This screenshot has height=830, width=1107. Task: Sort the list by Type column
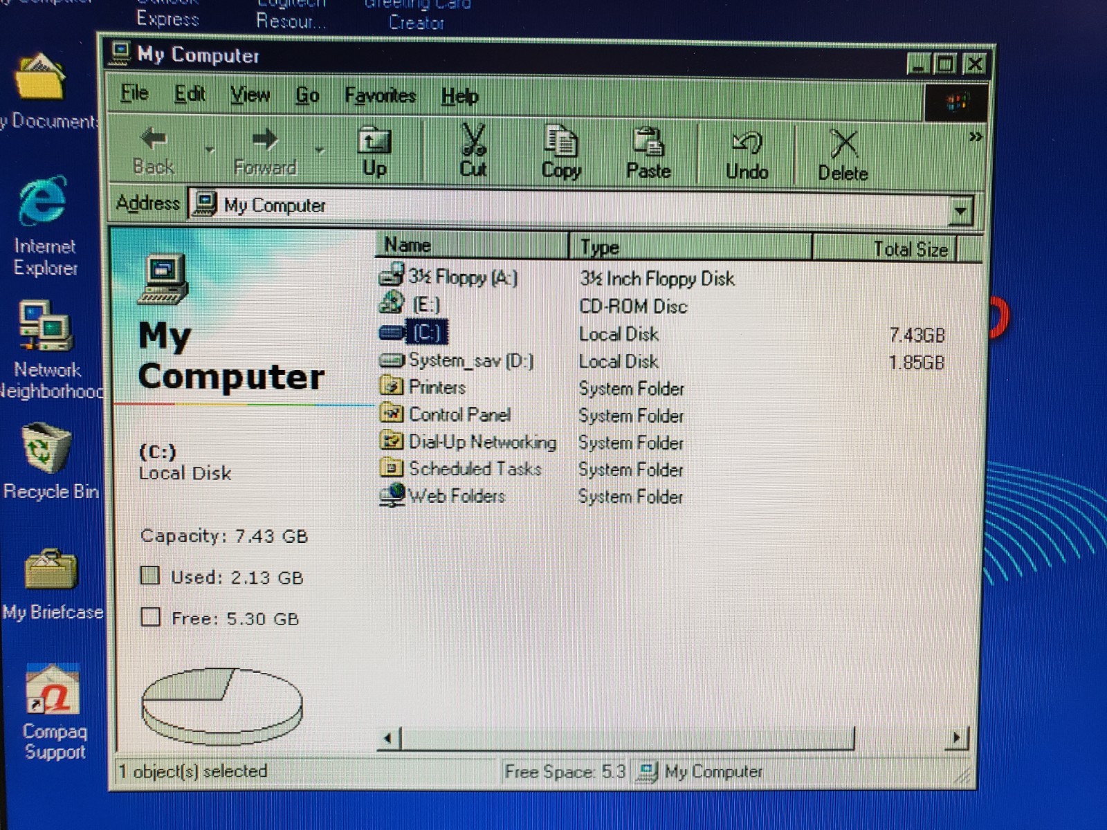[690, 247]
